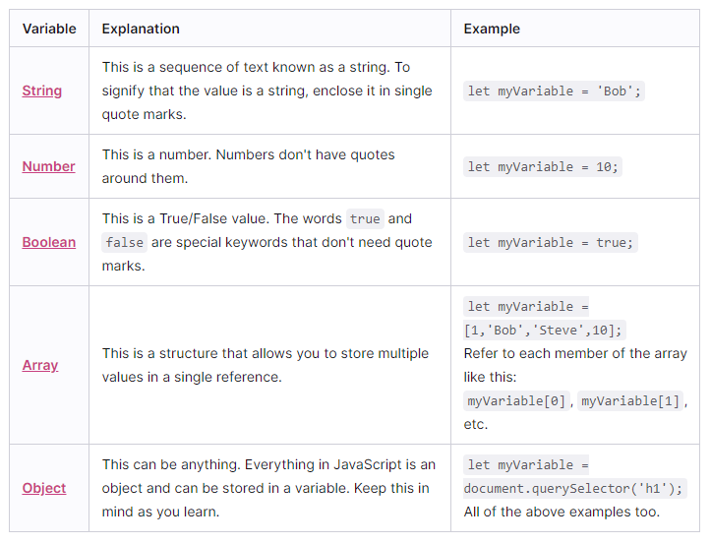This screenshot has width=711, height=544.
Task: Open the Object link
Action: (44, 488)
